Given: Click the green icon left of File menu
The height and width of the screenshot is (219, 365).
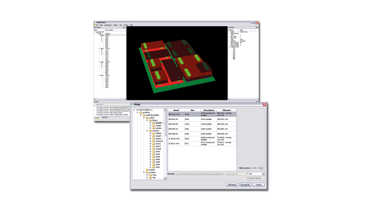Looking at the screenshot, I should click(x=95, y=25).
